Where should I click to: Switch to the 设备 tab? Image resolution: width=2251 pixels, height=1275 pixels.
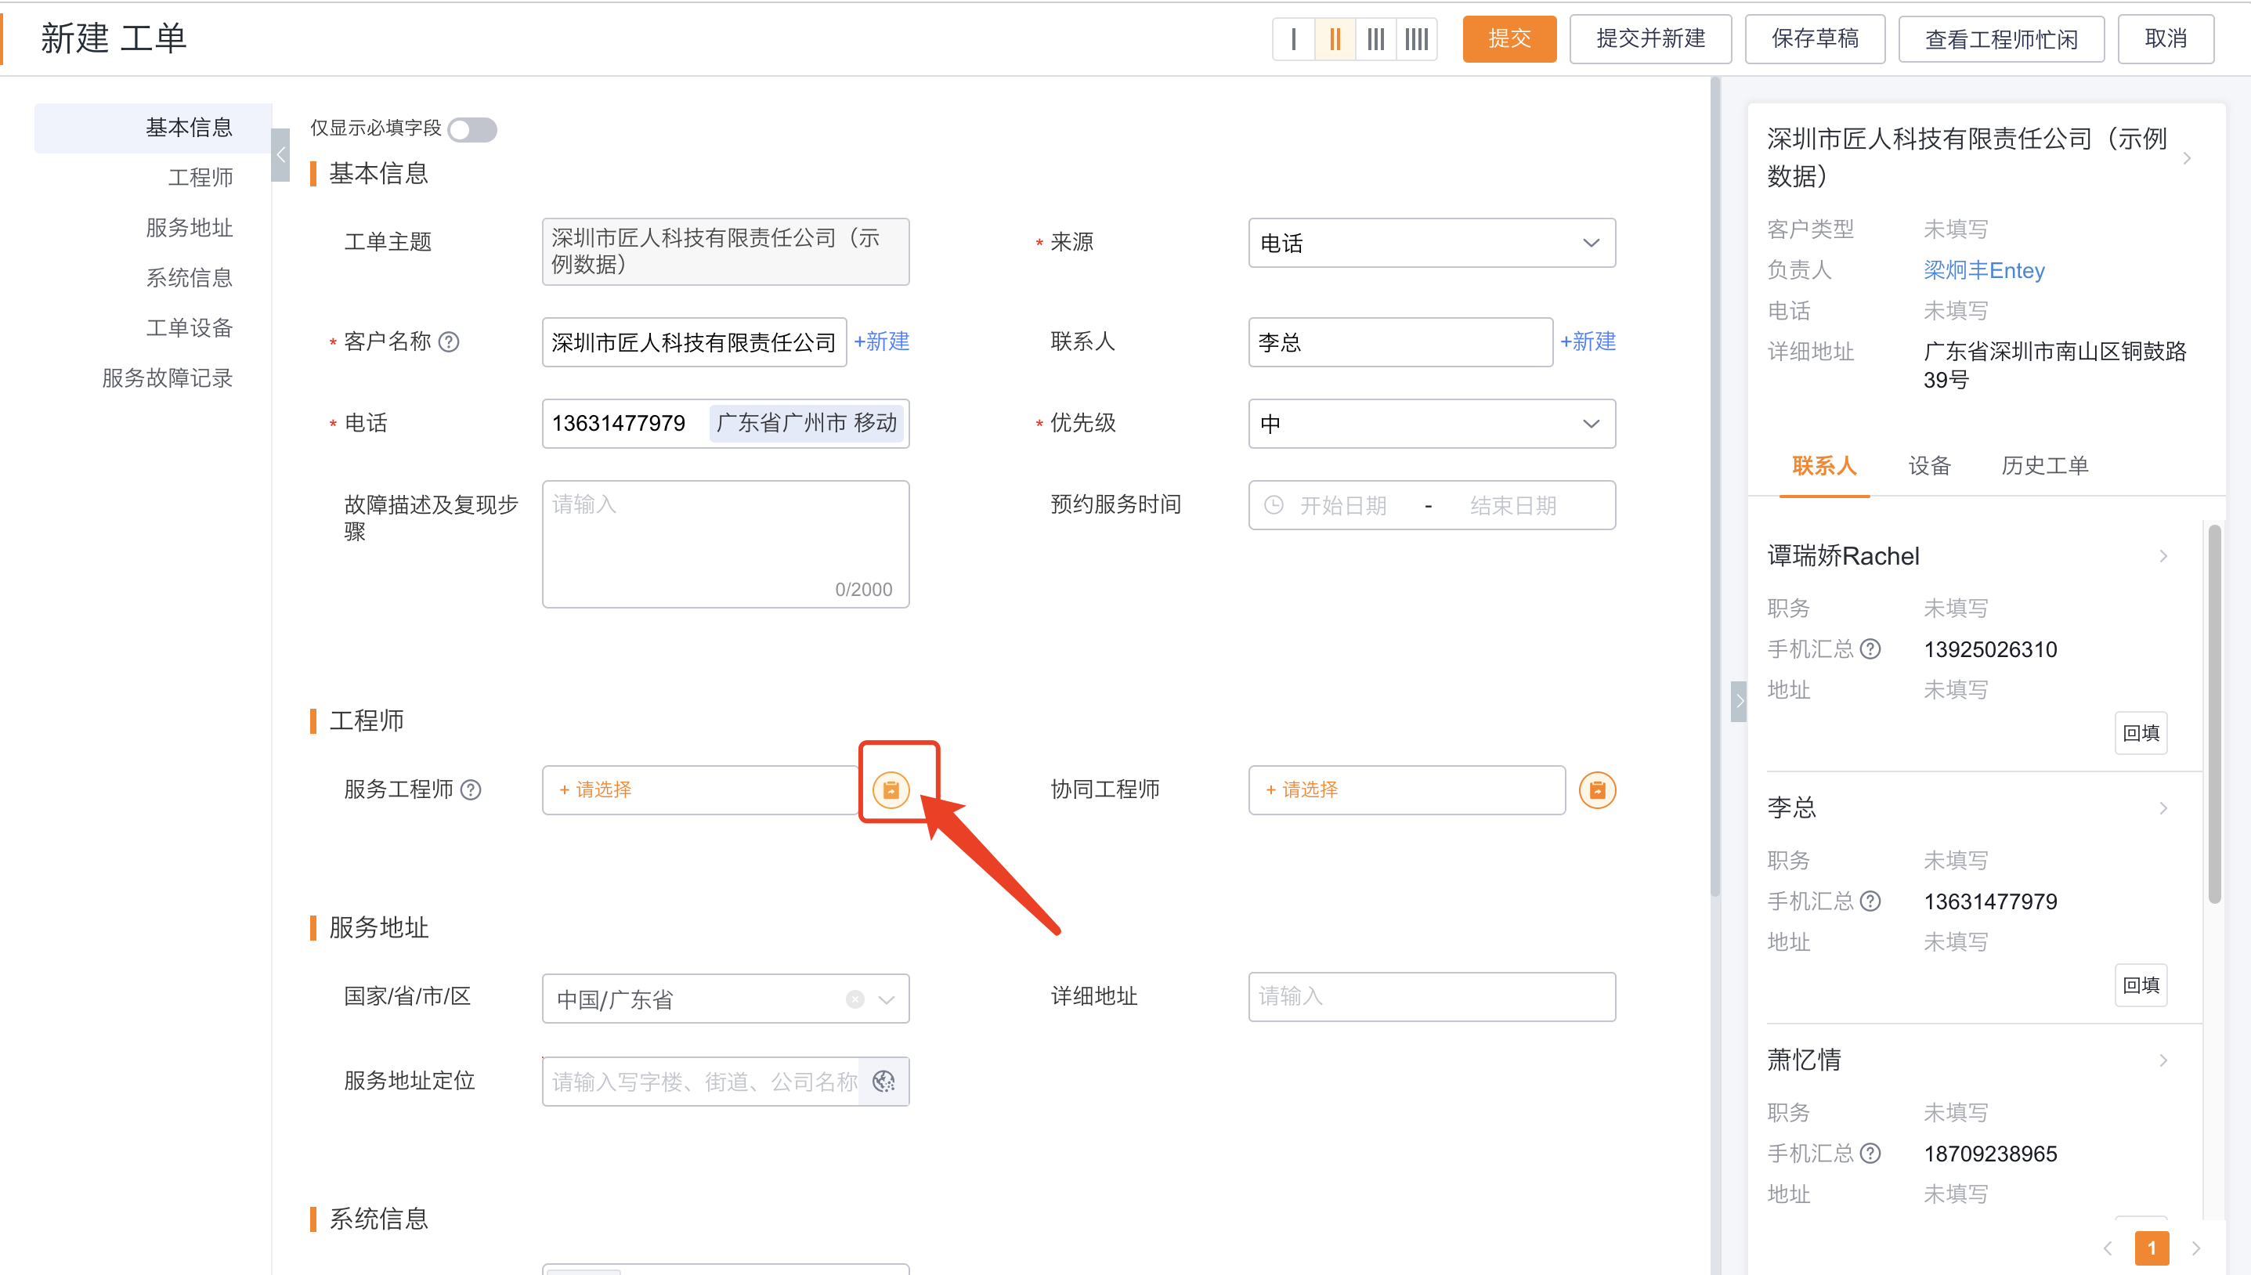pyautogui.click(x=1929, y=466)
